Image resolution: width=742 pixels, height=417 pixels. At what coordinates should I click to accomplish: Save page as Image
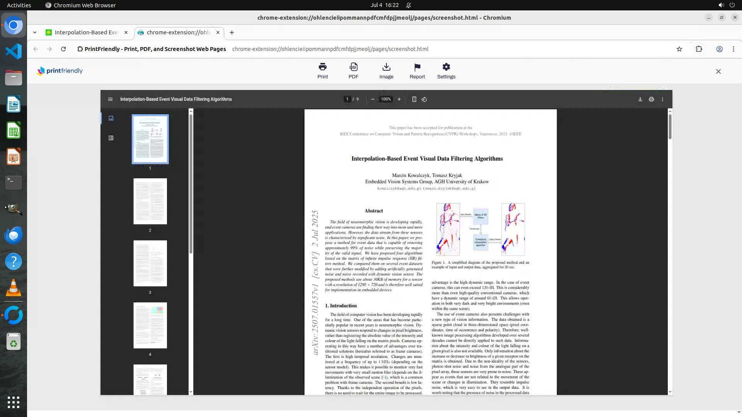pos(386,67)
